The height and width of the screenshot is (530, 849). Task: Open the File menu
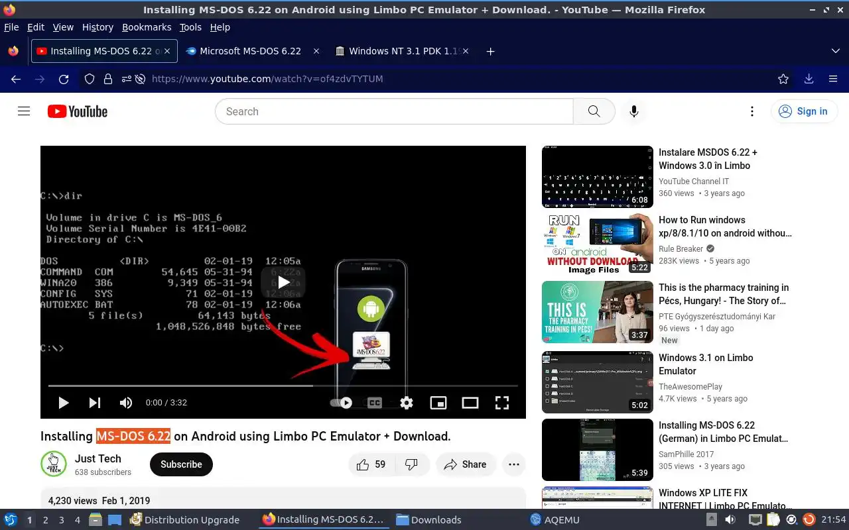[11, 27]
